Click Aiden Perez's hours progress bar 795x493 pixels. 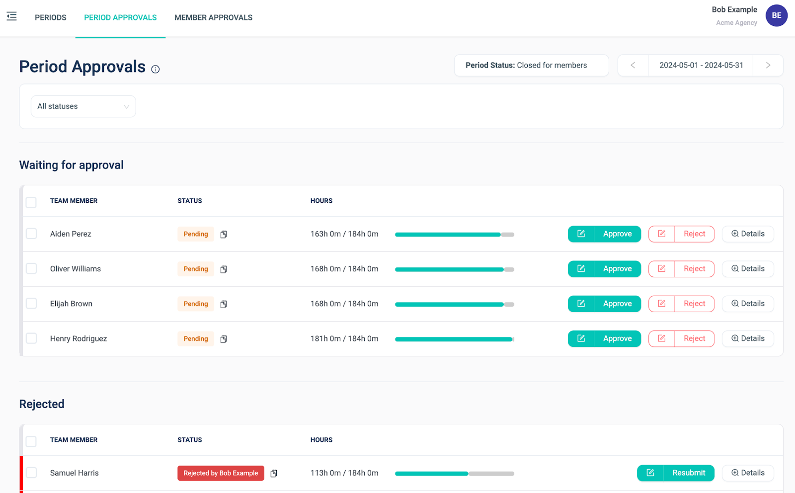[x=455, y=235]
